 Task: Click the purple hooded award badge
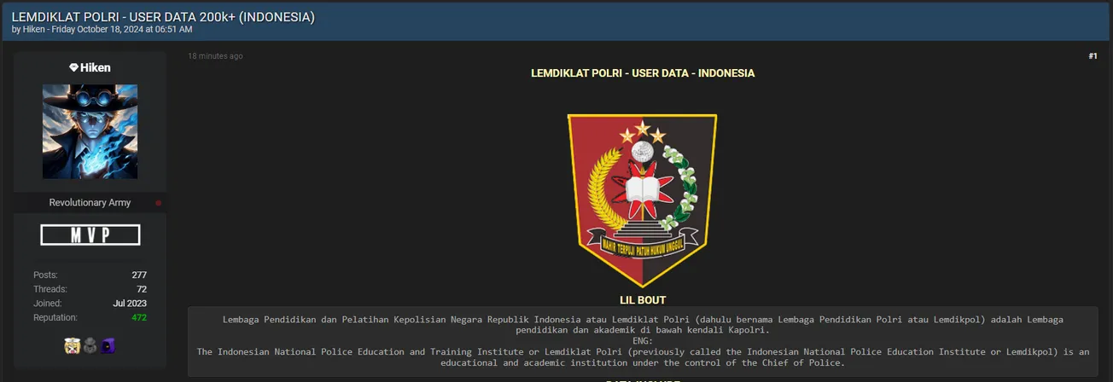[x=108, y=345]
